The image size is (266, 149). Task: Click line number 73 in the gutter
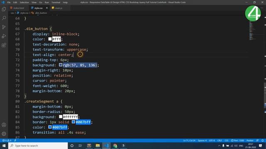17,65
